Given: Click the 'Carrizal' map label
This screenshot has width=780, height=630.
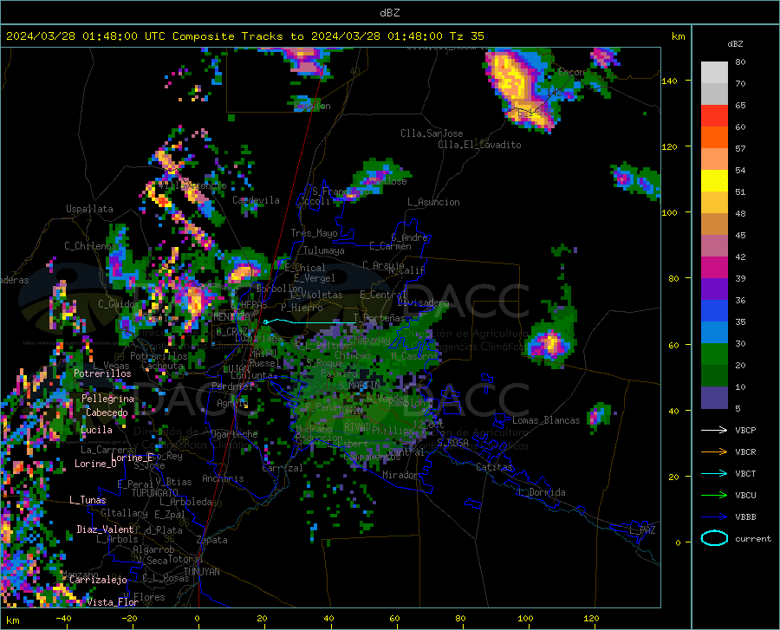Looking at the screenshot, I should coord(282,469).
